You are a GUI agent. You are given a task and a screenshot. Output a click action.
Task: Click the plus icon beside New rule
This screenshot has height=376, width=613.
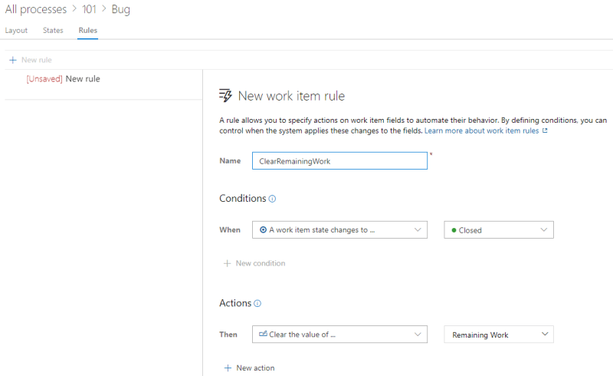[13, 60]
